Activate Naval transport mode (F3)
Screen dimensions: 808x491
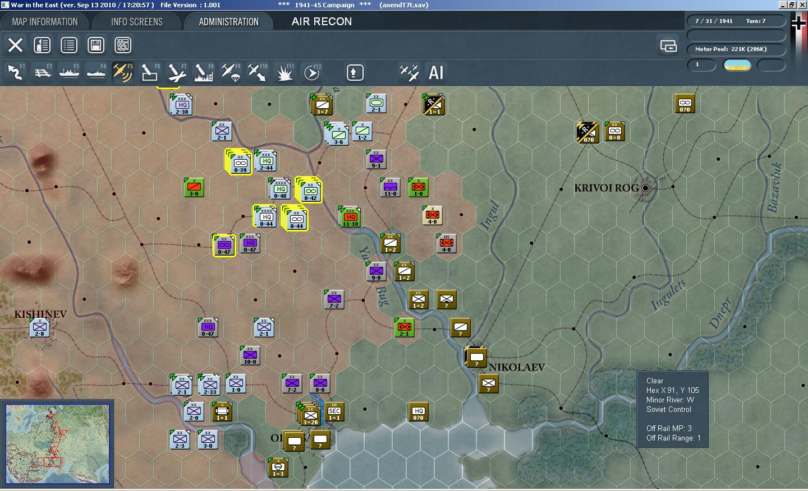69,72
